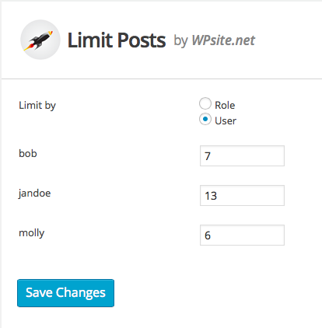The height and width of the screenshot is (328, 322).
Task: Click the rocket logo icon
Action: pos(40,40)
